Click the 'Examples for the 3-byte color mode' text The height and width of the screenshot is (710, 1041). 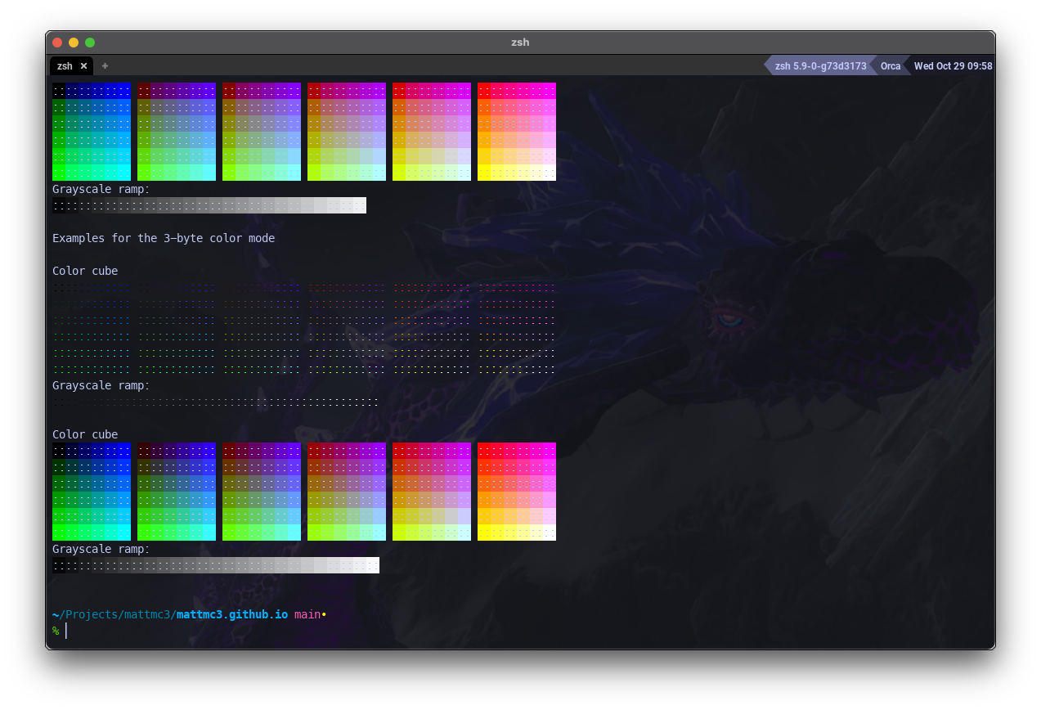tap(163, 238)
